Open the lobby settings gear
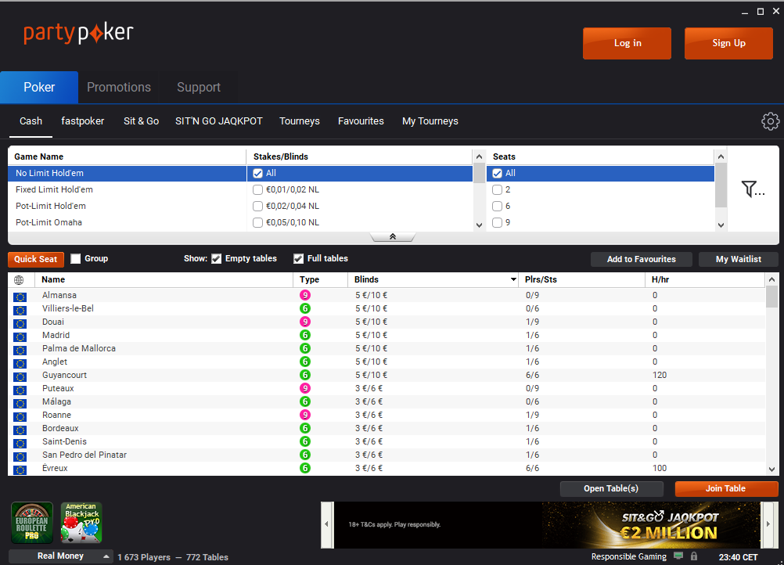 (x=770, y=121)
